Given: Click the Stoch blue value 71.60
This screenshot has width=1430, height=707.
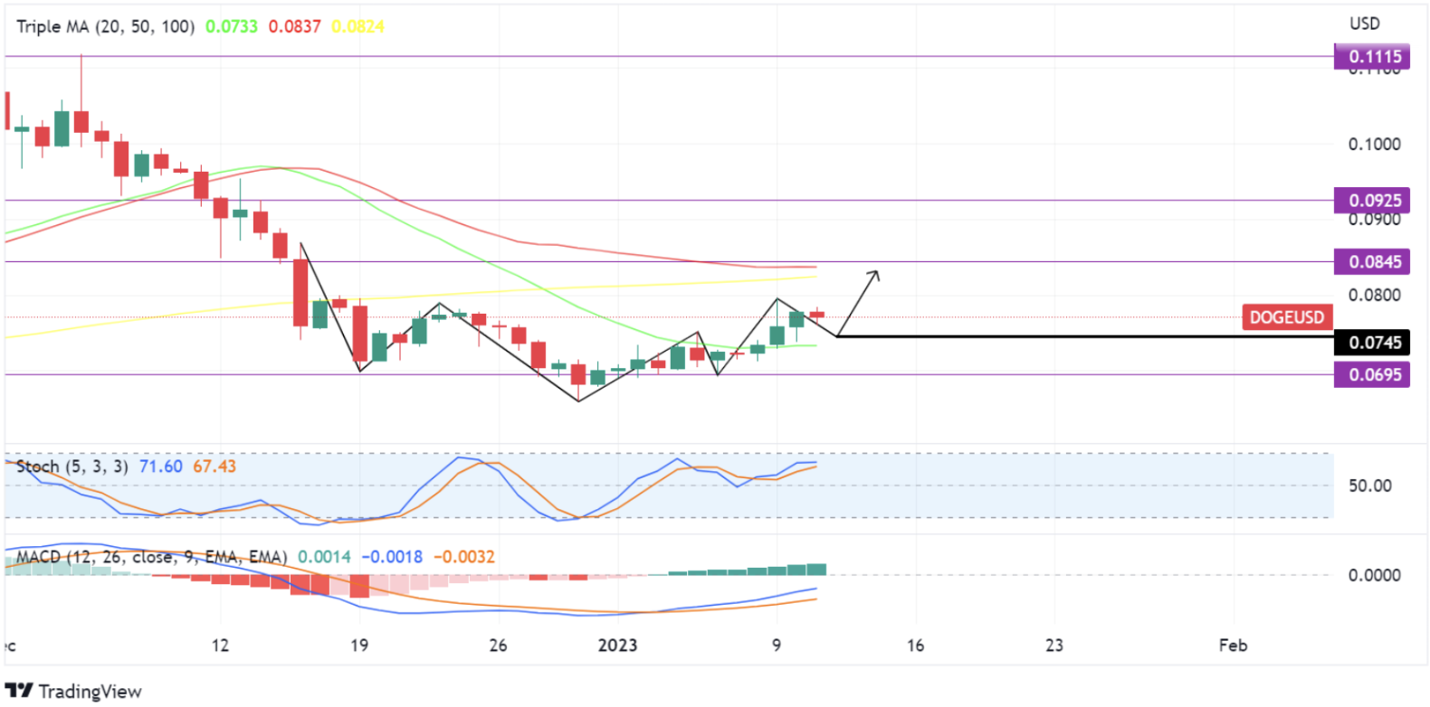Looking at the screenshot, I should tap(161, 467).
